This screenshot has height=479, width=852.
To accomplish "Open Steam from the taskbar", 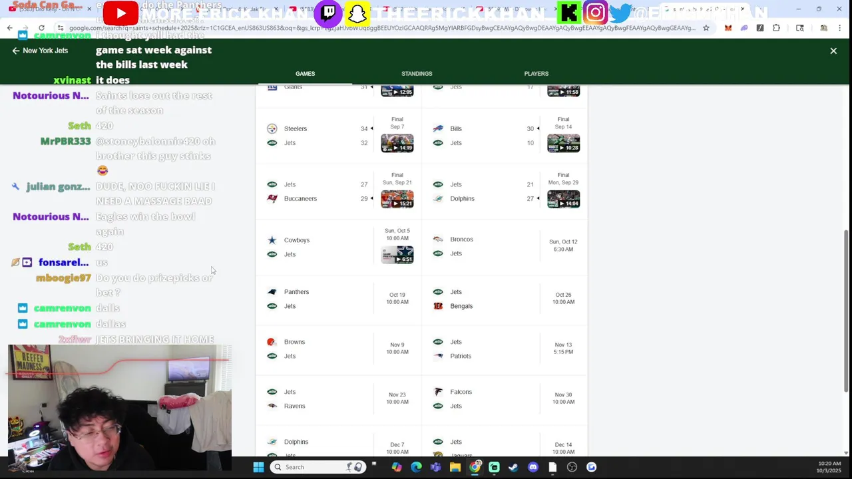I will tap(513, 467).
